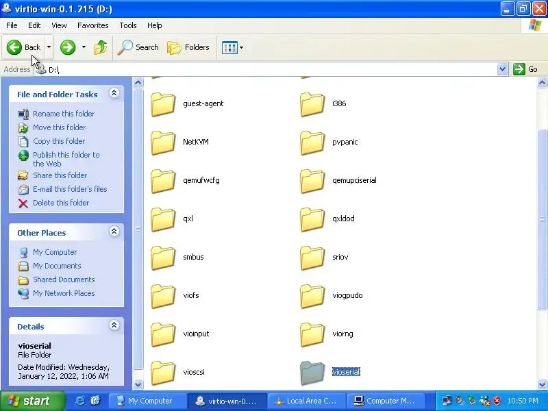Viewport: 548px width, 411px height.
Task: Open the Help menu
Action: [x=155, y=25]
